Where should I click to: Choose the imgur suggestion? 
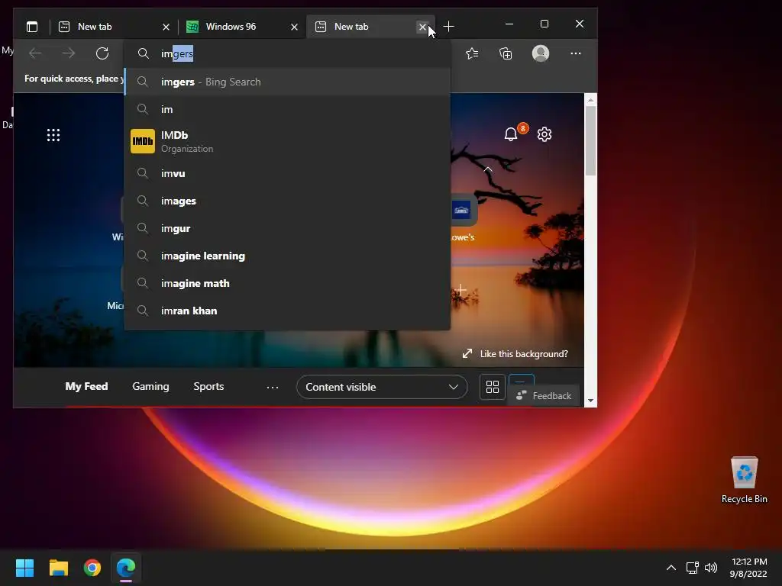(x=287, y=228)
